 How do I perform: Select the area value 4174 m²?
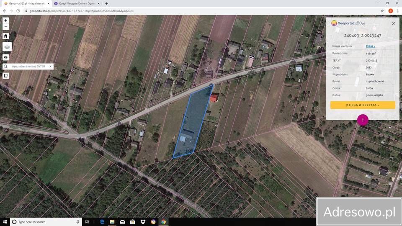tap(371, 54)
